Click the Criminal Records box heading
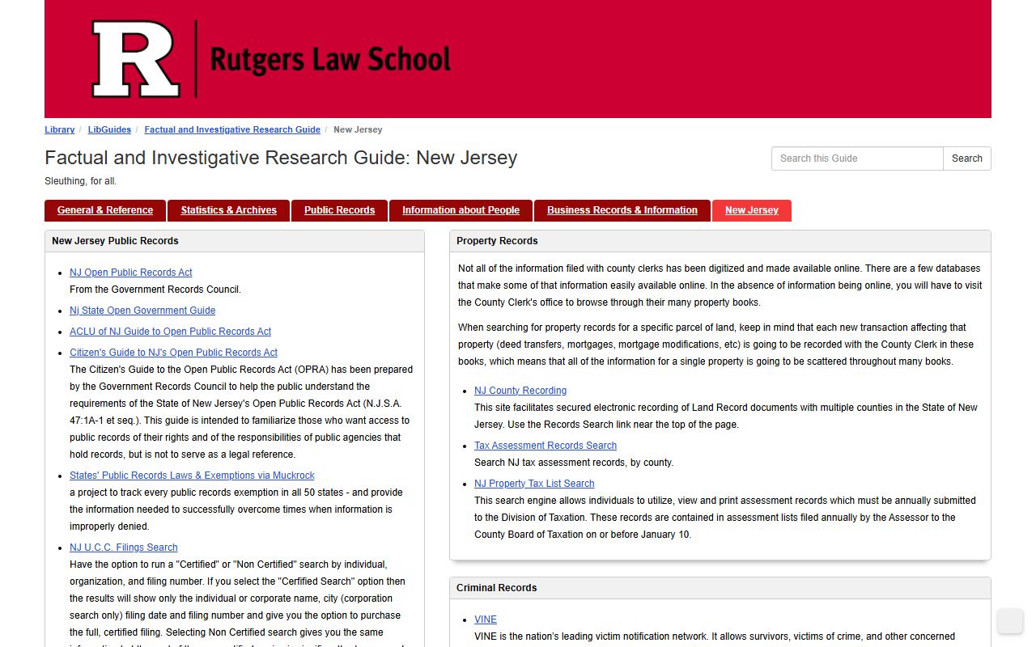 [496, 588]
